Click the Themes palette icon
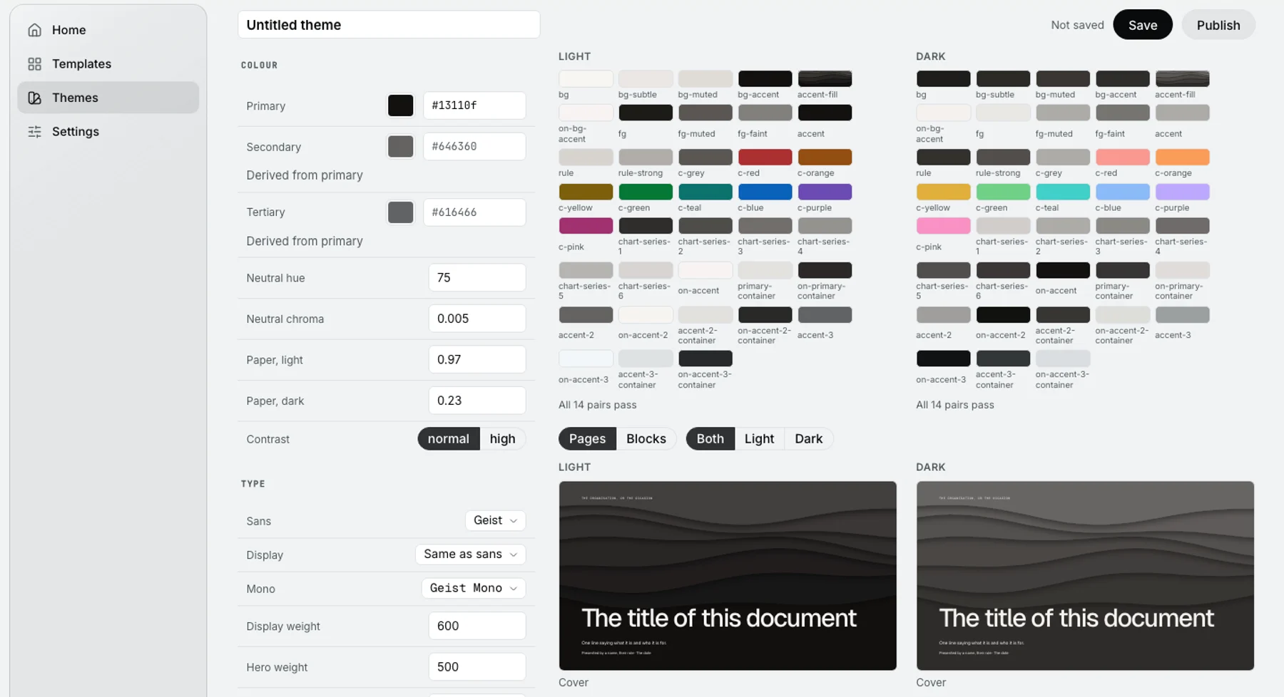The height and width of the screenshot is (697, 1284). point(34,98)
